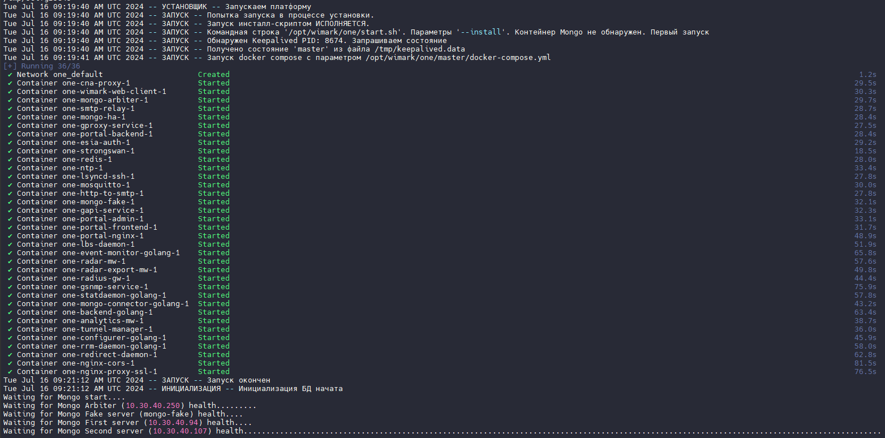The height and width of the screenshot is (438, 885).
Task: Click the 'one-radar-mw-1' container name
Action: 94,261
